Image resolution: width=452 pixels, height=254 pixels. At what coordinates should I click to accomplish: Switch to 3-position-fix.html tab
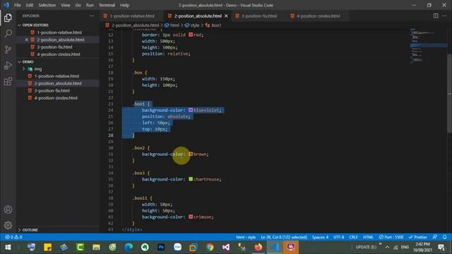coord(259,16)
